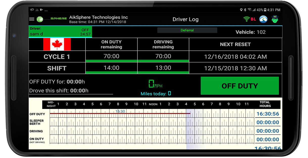This screenshot has height=158, width=308.
Task: Tap the DRIVING row in log graph
Action: [152, 131]
